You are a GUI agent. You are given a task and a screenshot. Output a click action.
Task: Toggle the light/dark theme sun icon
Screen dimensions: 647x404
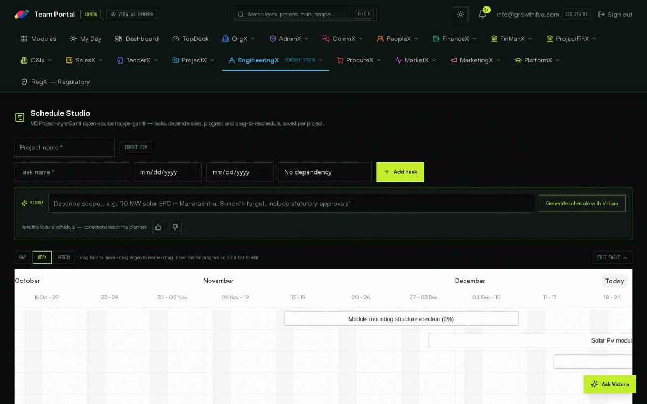click(x=460, y=15)
